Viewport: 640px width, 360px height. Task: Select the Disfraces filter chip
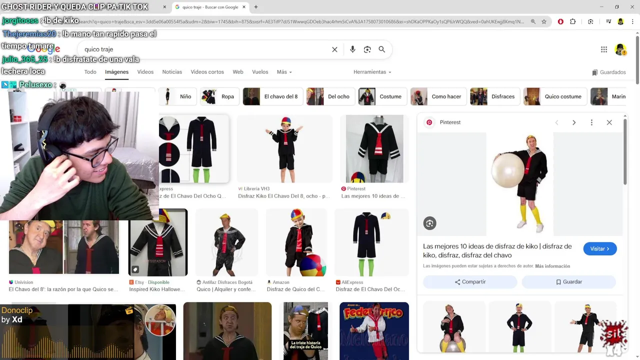(x=495, y=96)
